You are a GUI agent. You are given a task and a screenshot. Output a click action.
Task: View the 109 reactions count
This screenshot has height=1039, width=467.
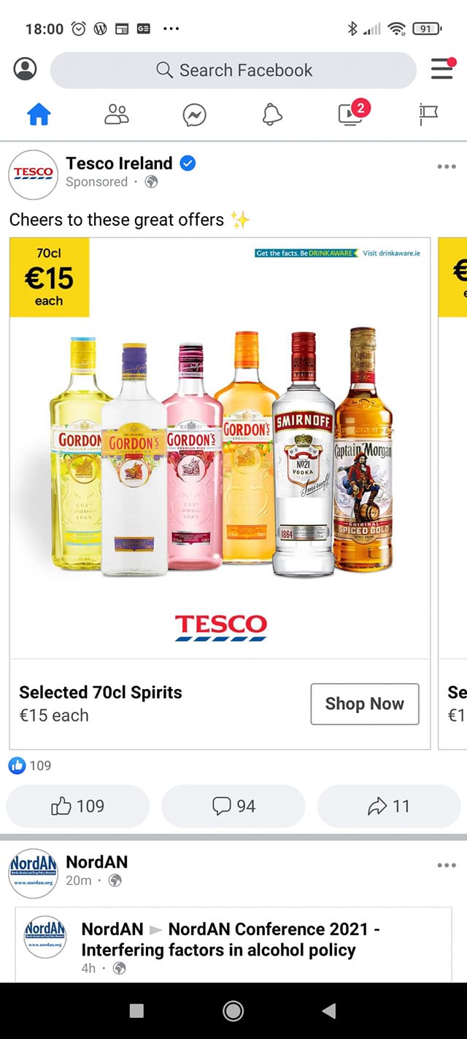30,765
